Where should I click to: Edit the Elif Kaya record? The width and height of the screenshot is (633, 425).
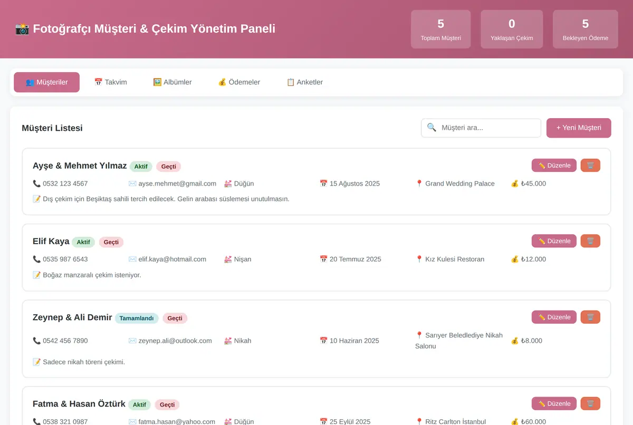coord(554,241)
